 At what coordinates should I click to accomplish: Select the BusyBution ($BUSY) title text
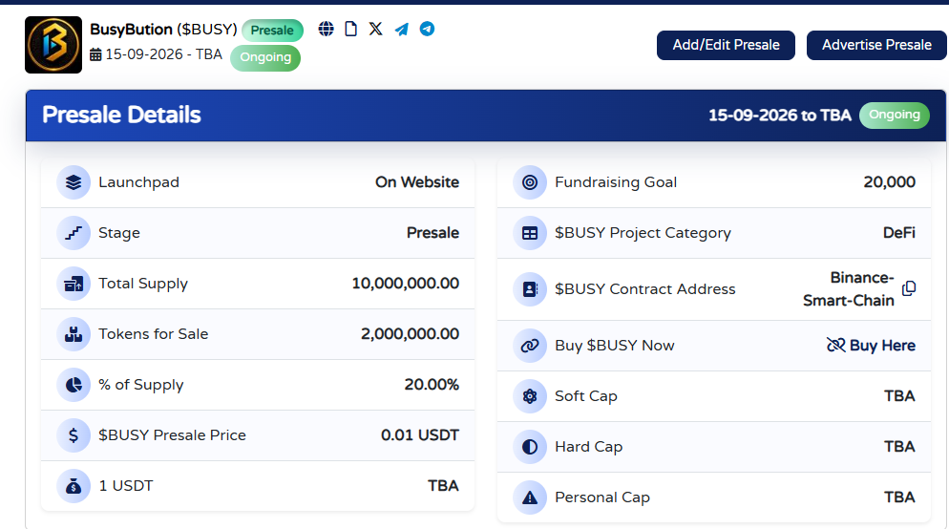click(163, 29)
